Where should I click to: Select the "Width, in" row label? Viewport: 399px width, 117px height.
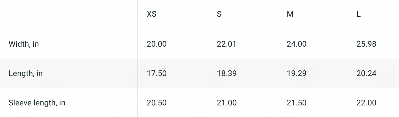tap(24, 44)
